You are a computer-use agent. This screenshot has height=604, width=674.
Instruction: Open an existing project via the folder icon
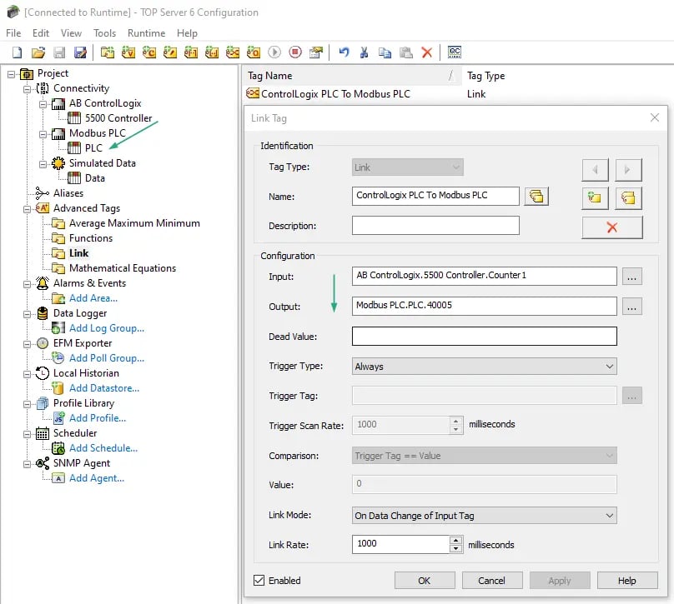tap(38, 52)
